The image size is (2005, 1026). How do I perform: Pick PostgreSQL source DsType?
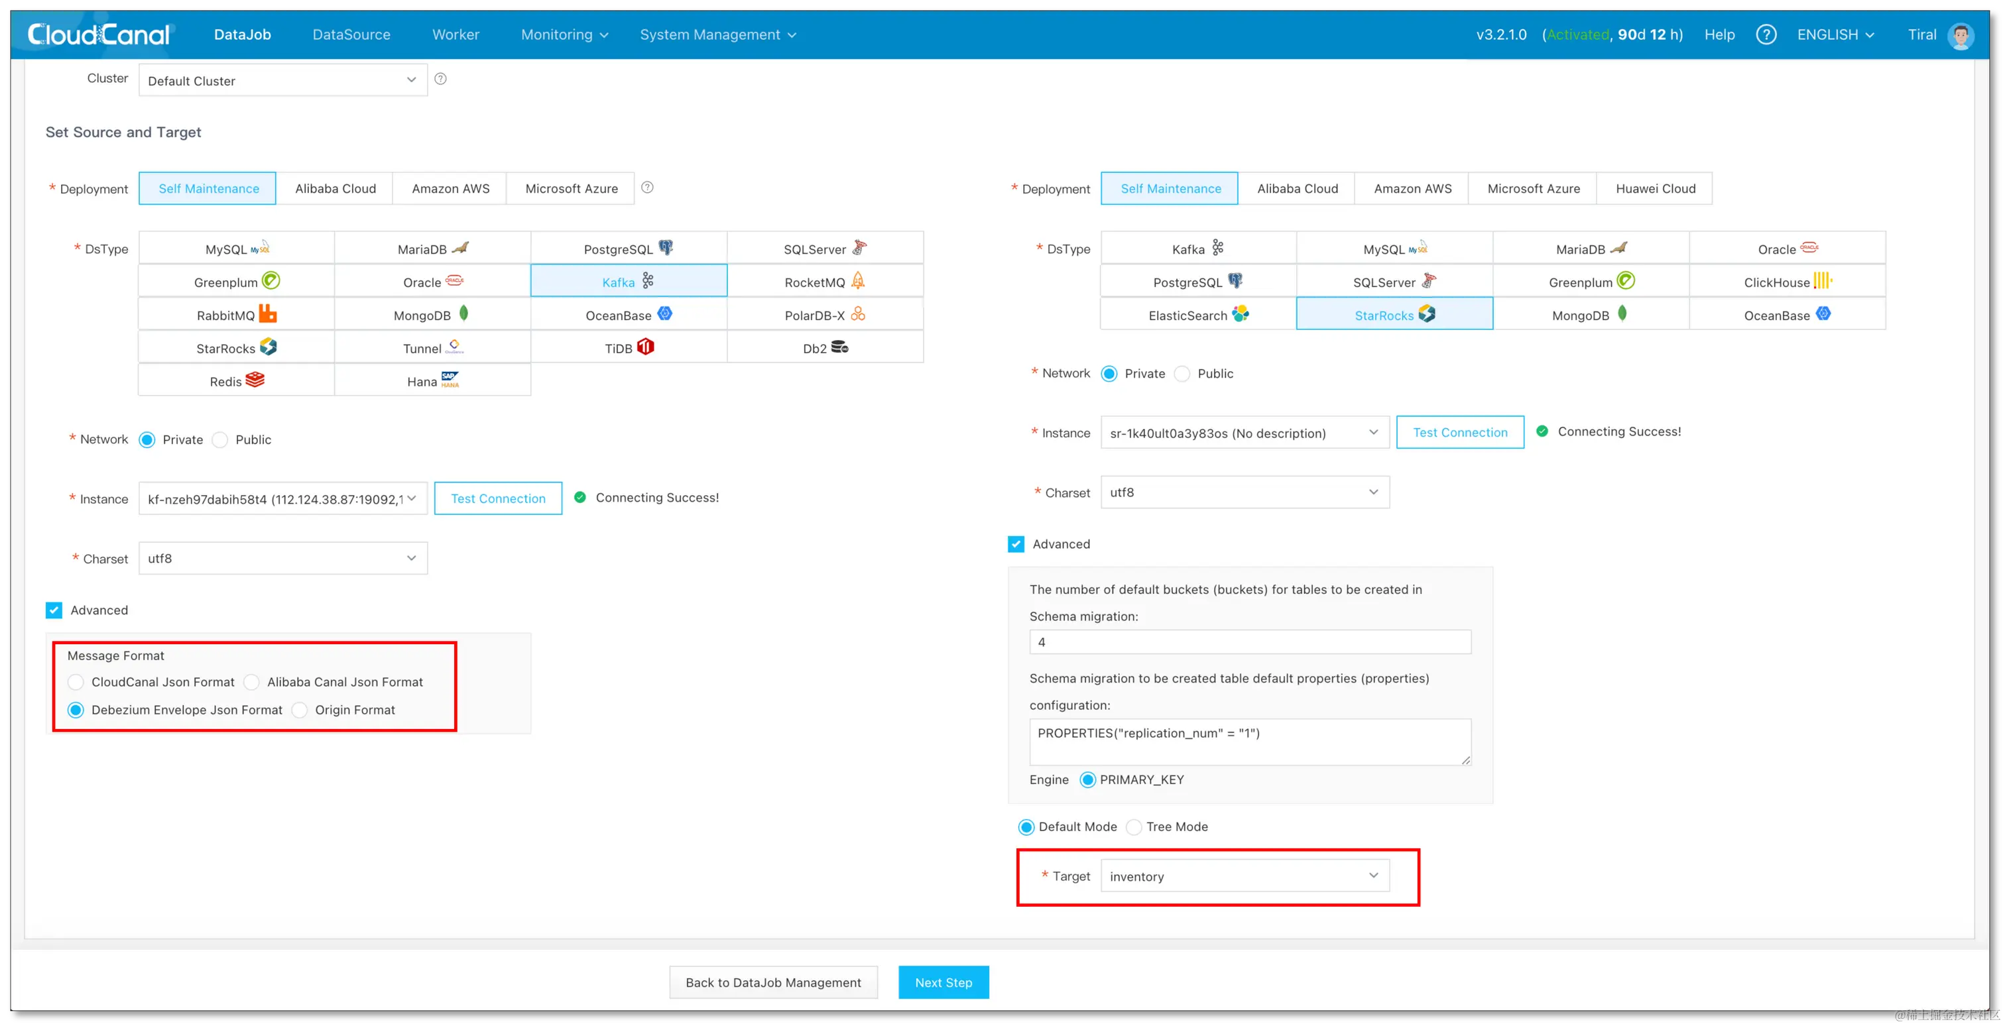pyautogui.click(x=629, y=248)
